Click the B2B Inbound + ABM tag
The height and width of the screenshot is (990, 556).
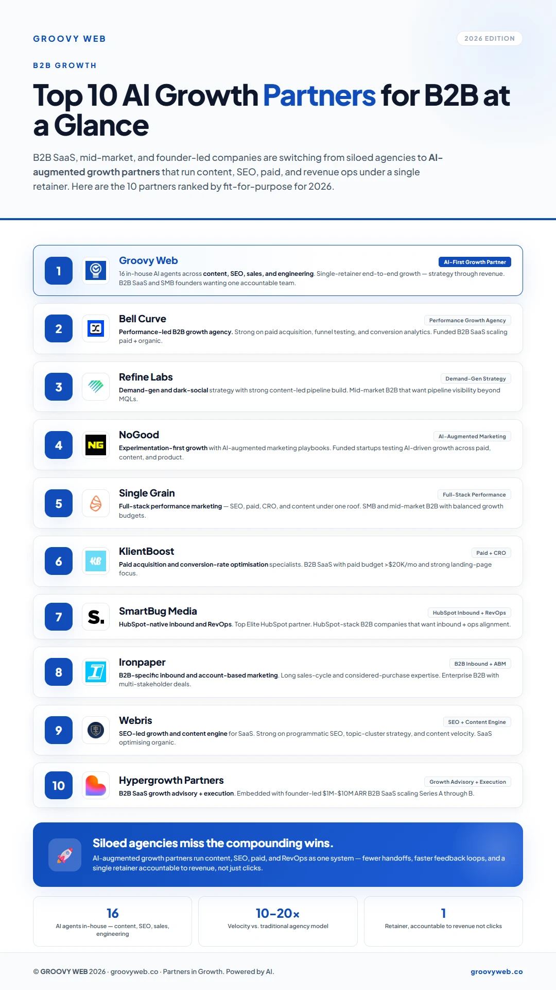480,664
